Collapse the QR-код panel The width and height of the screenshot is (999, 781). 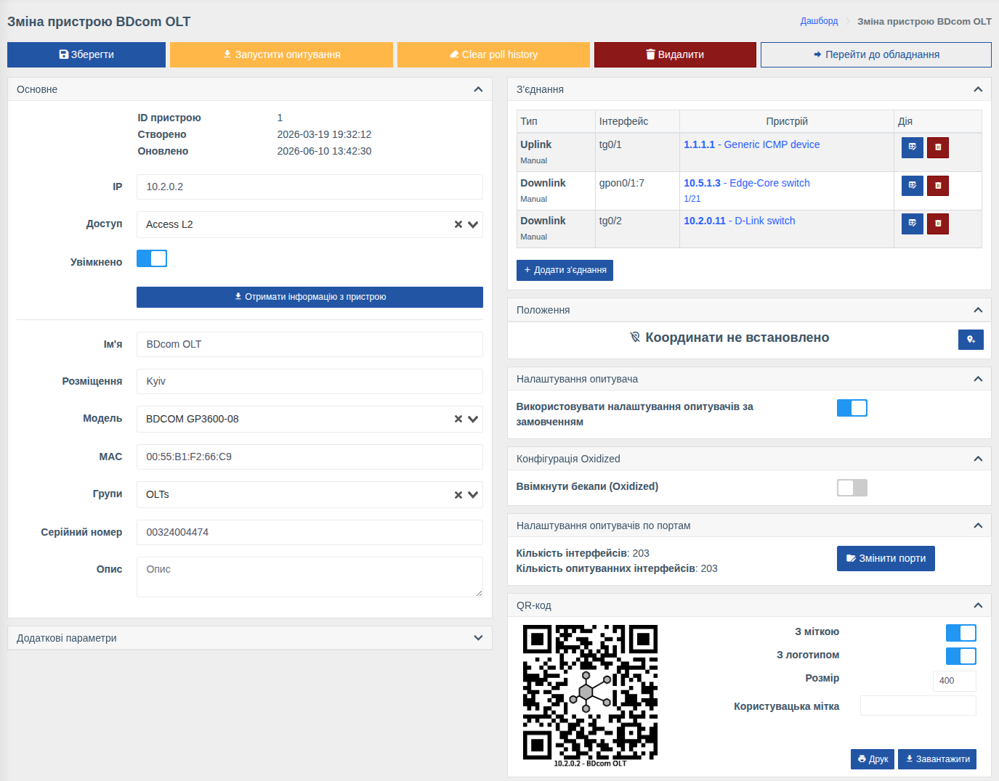[978, 605]
